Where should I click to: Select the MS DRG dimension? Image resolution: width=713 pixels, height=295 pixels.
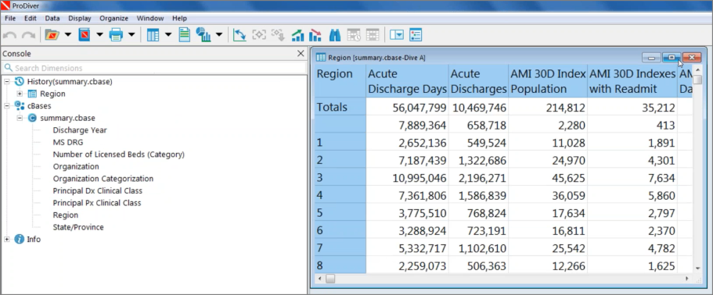68,142
